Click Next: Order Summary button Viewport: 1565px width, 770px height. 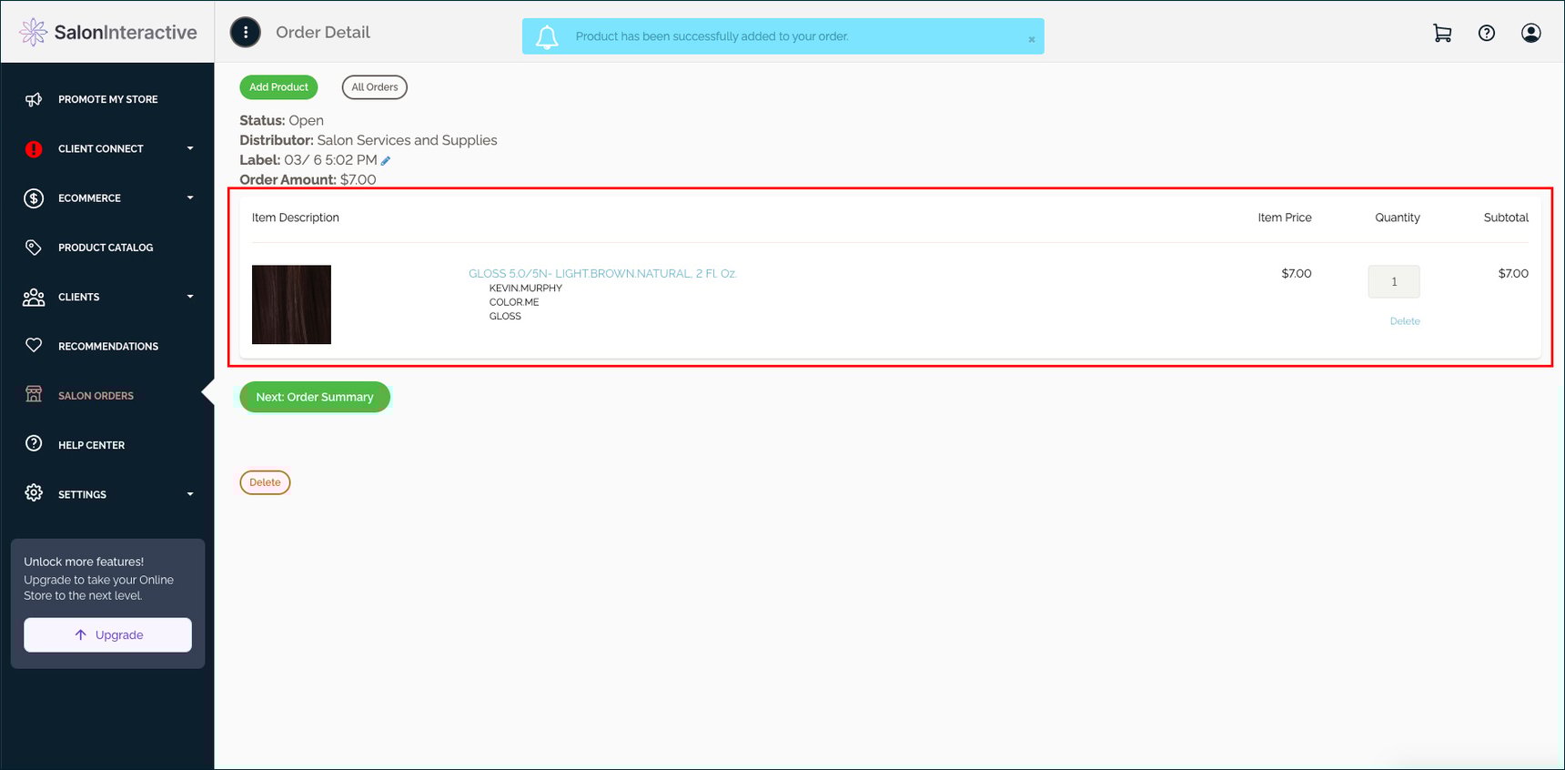click(315, 397)
